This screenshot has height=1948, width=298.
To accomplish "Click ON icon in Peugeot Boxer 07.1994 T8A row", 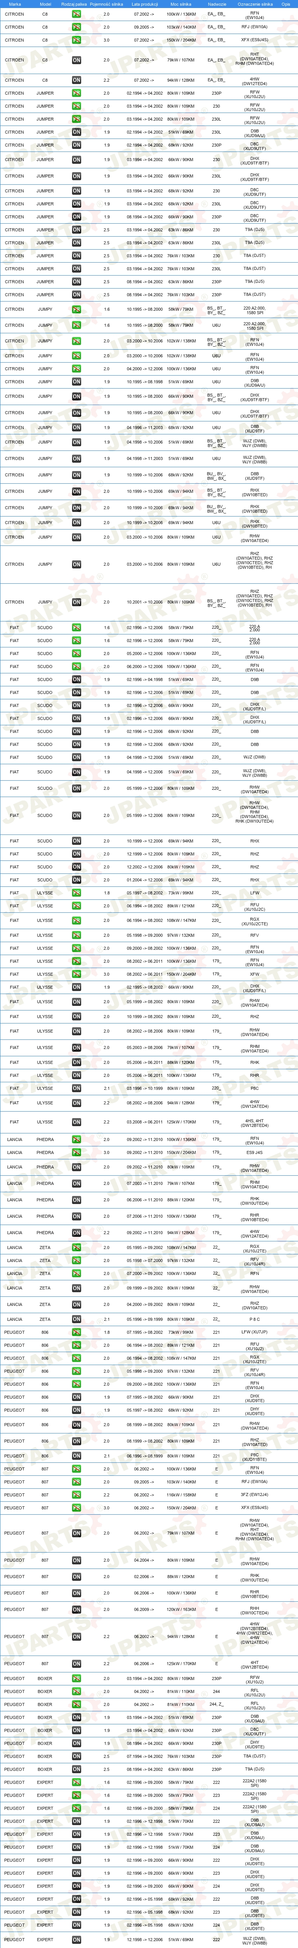I will 76,1757.
